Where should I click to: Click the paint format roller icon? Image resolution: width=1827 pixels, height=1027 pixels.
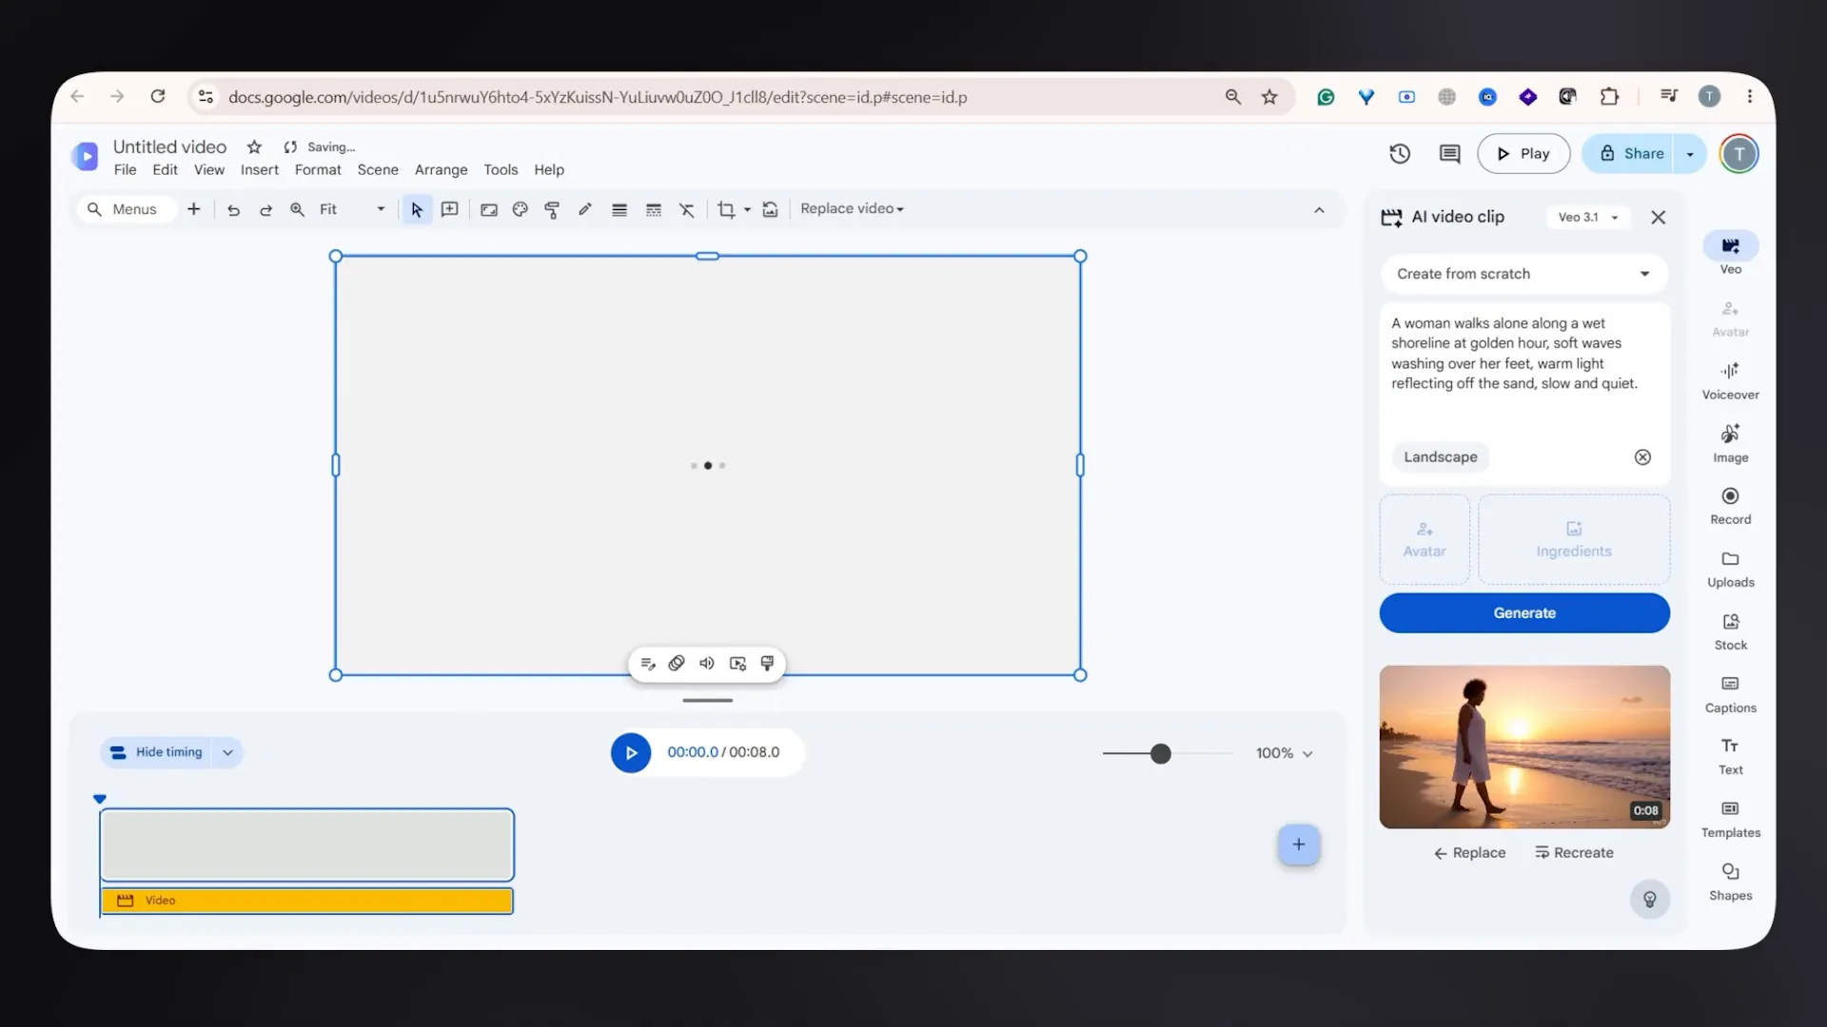click(x=552, y=210)
